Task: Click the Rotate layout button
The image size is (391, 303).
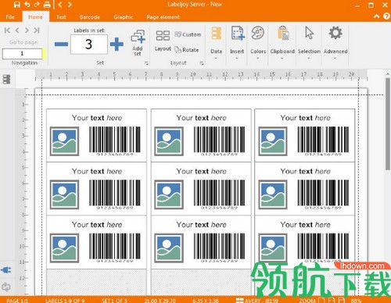Action: (187, 50)
